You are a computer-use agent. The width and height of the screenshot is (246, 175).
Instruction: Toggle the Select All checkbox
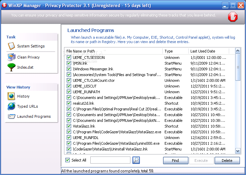pyautogui.click(x=68, y=160)
